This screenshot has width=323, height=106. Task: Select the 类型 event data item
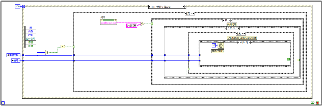point(31,31)
